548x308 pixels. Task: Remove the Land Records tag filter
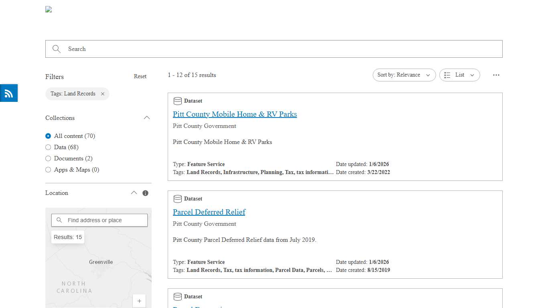coord(103,94)
